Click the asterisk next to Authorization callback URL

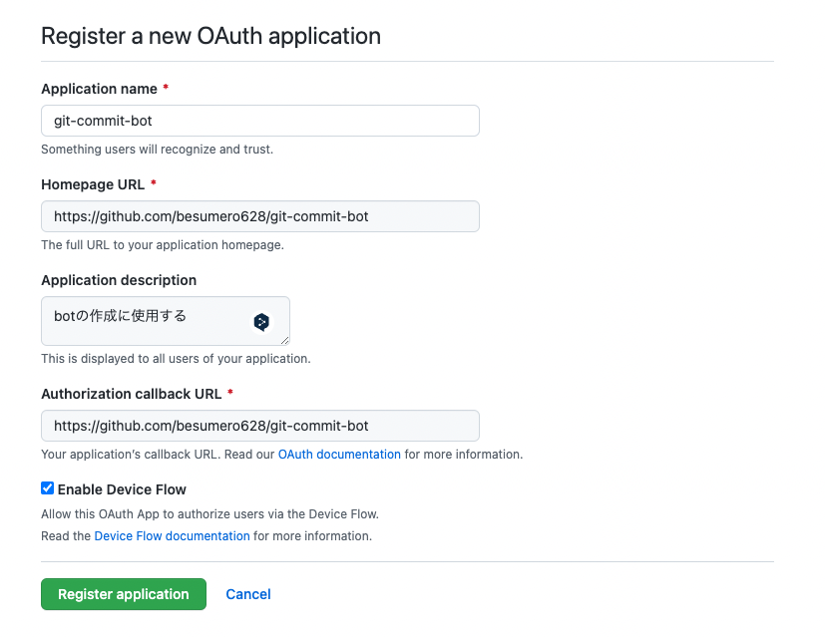click(x=230, y=393)
